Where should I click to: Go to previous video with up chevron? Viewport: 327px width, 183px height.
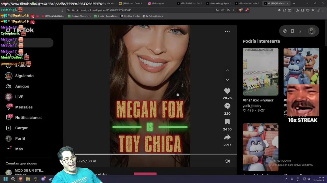pos(227,70)
